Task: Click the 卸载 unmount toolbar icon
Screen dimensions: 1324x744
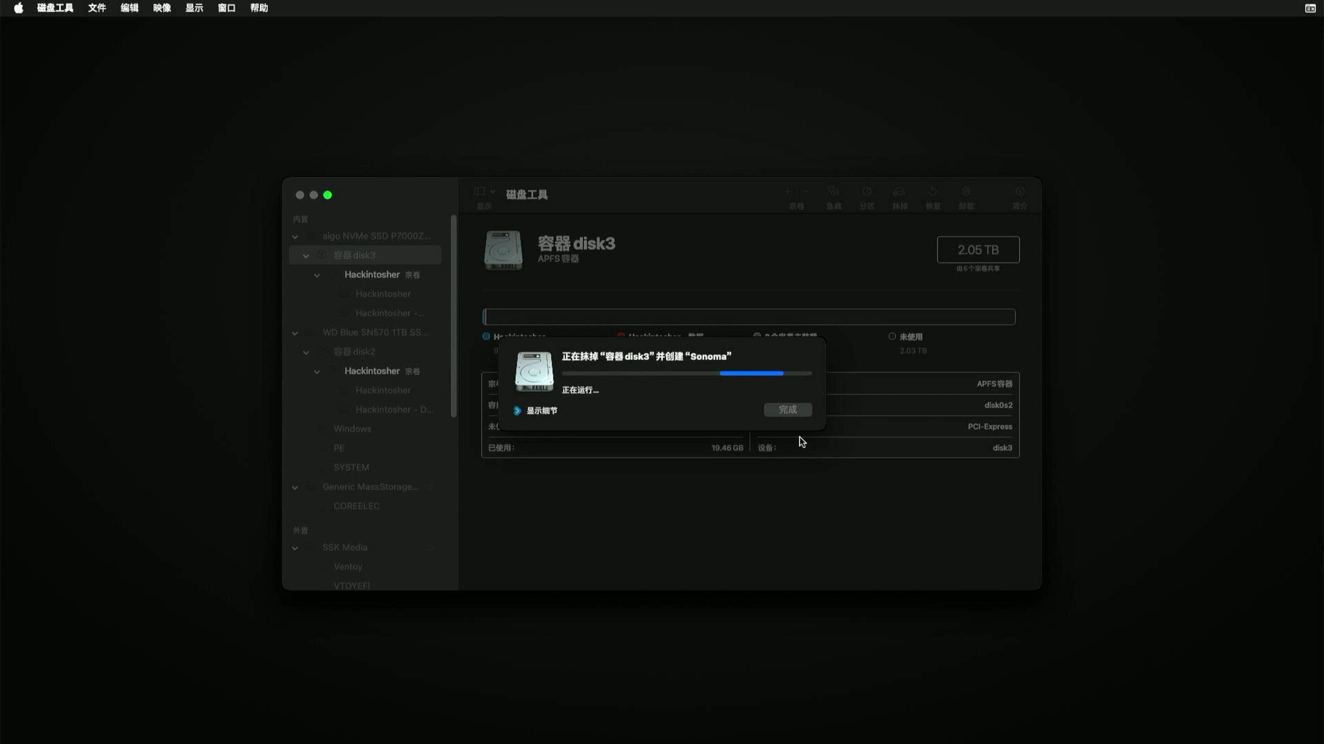Action: (x=966, y=191)
